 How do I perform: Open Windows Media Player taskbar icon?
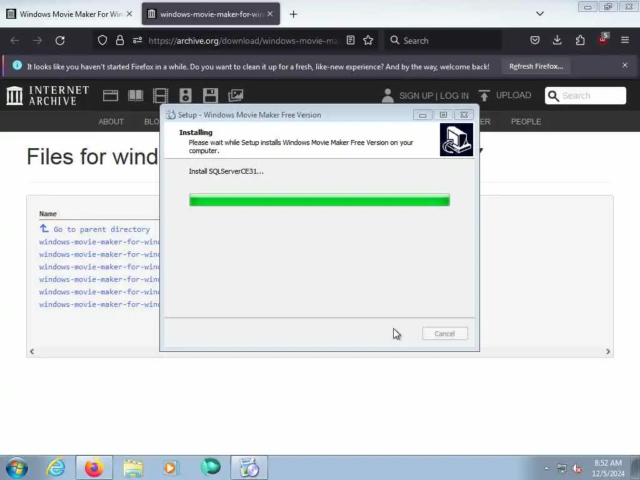(171, 467)
